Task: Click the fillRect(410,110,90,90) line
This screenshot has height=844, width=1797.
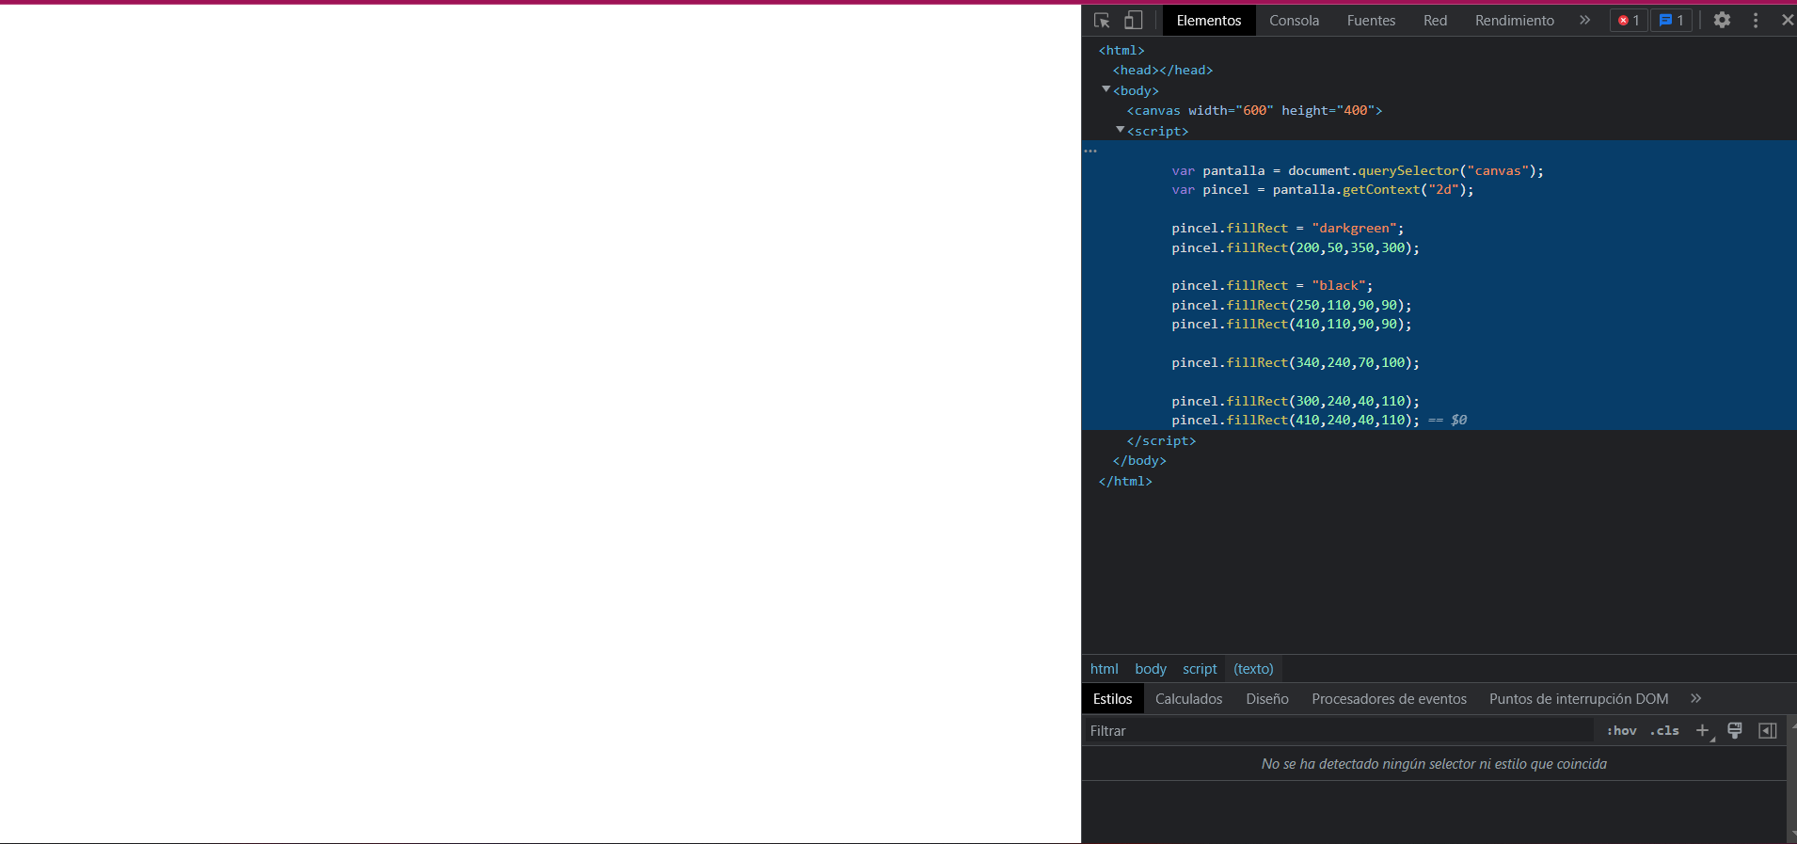Action: point(1292,324)
